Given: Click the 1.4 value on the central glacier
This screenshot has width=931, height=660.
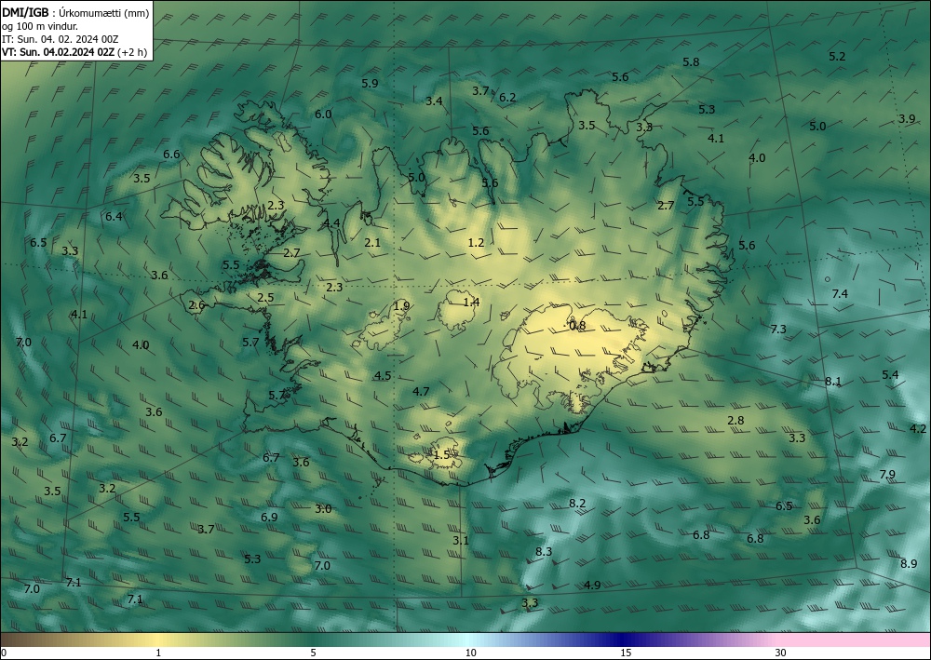Looking at the screenshot, I should tap(471, 303).
